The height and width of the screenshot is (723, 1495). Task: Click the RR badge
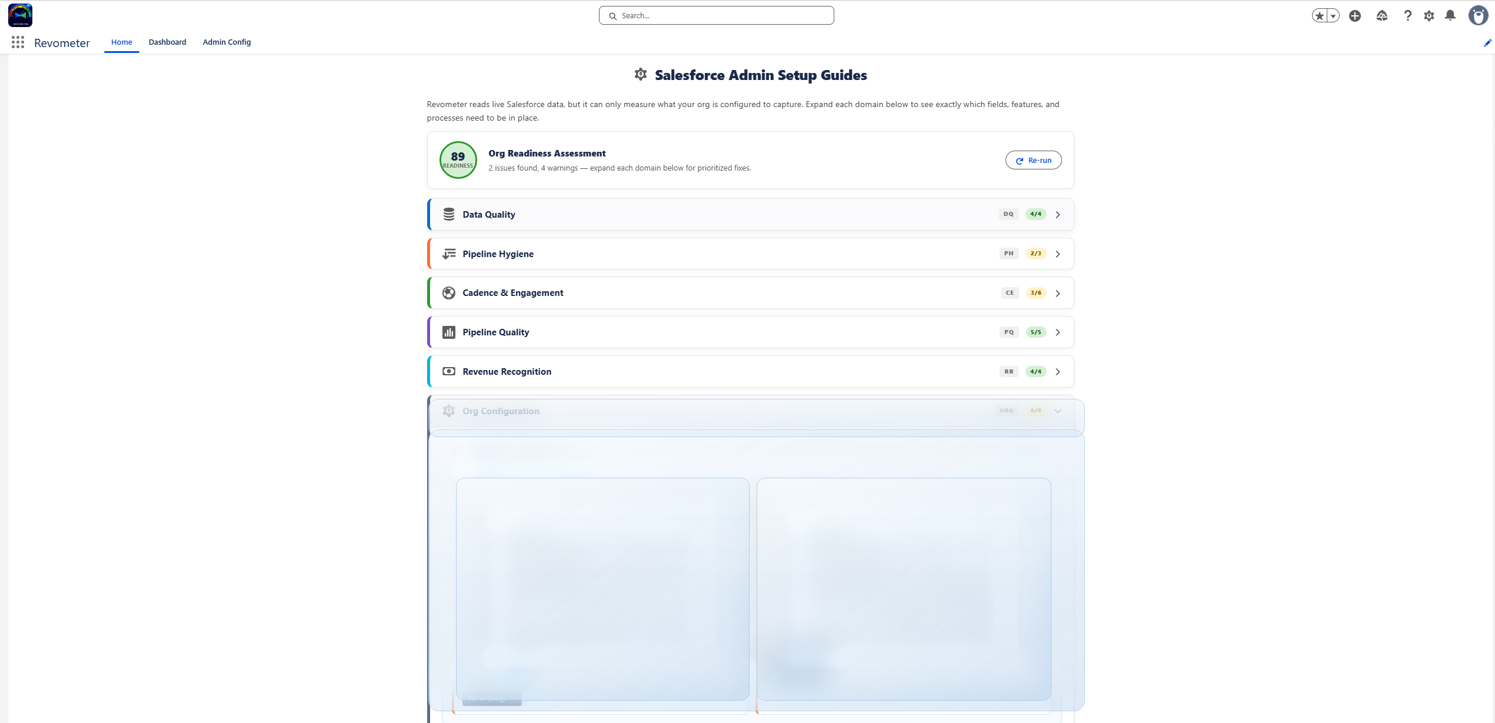tap(1009, 372)
